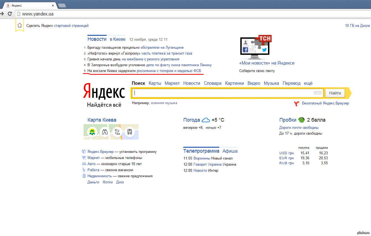The width and height of the screenshot is (371, 236).
Task: Open the on-screen keyboard icon in search box
Action: pyautogui.click(x=318, y=93)
